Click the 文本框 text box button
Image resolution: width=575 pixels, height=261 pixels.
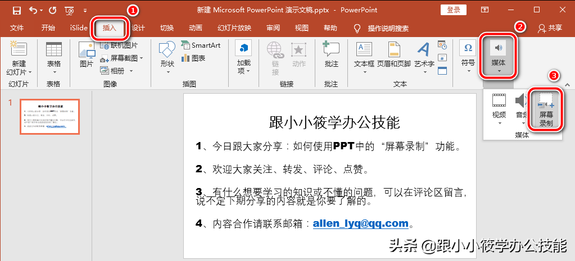pos(364,58)
